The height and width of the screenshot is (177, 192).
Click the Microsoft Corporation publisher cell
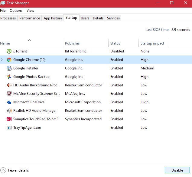point(83,102)
